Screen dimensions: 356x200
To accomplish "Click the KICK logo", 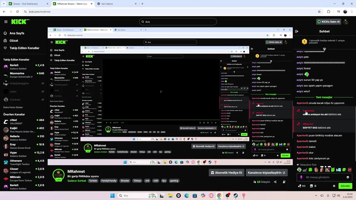I will (20, 21).
